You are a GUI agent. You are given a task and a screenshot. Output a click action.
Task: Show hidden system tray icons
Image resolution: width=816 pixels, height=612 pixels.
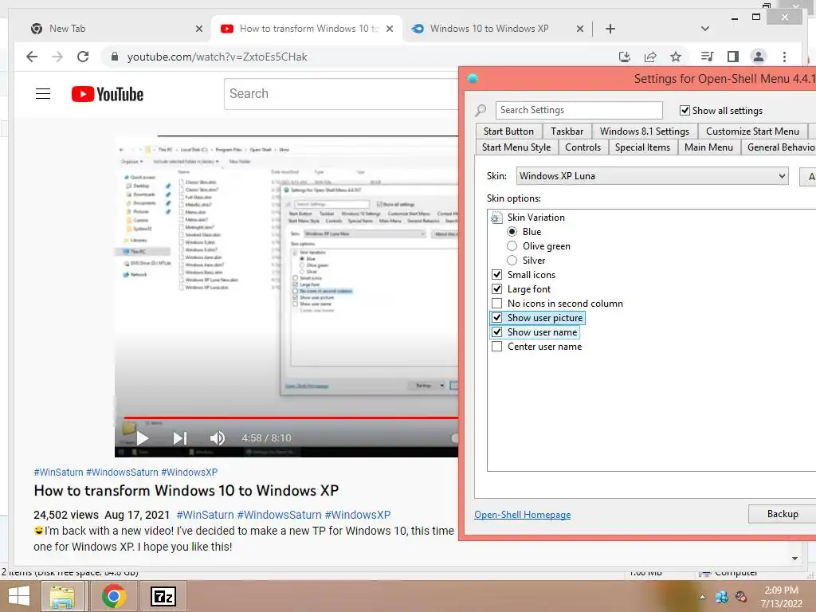coord(702,596)
